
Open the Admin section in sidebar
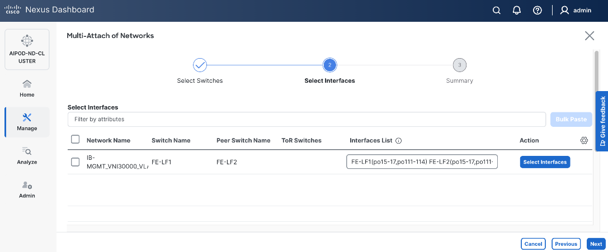pos(27,189)
